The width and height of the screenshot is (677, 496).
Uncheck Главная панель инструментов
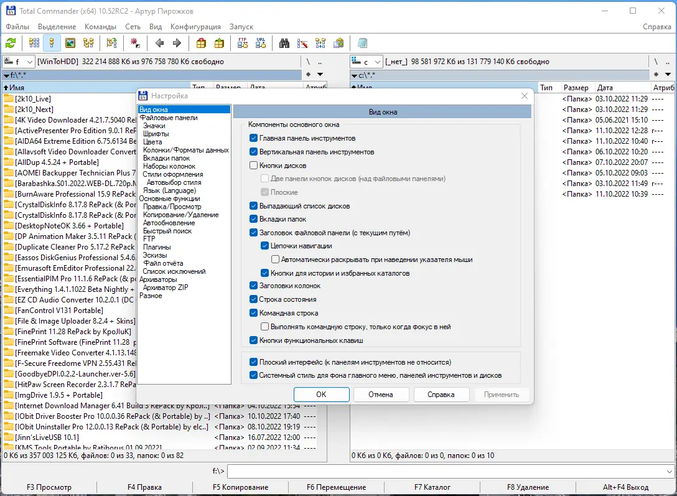point(253,138)
